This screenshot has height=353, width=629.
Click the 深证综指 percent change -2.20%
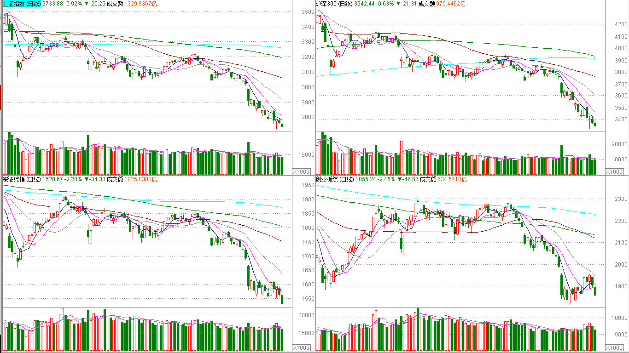73,179
